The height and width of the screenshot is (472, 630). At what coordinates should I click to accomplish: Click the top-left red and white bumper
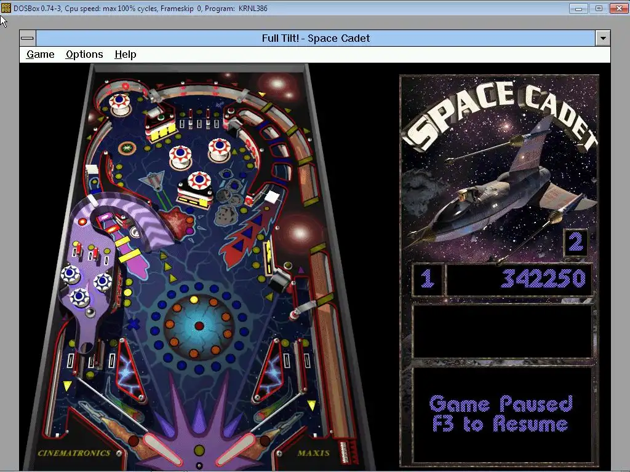119,103
